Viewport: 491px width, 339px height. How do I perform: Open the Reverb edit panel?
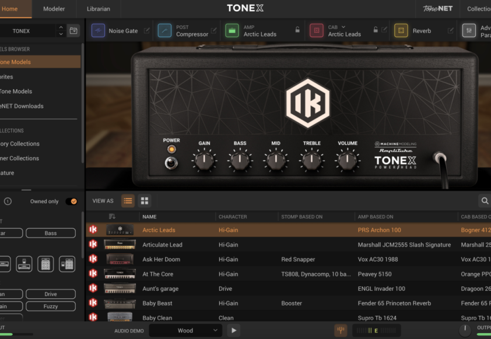(x=451, y=30)
